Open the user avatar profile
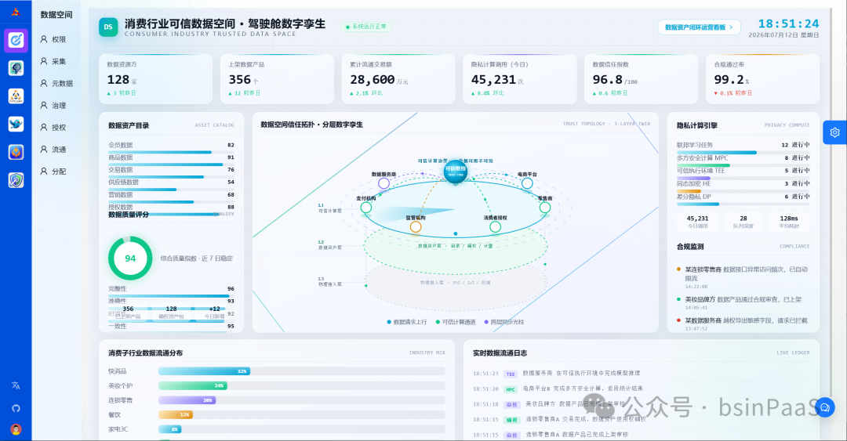The width and height of the screenshot is (847, 441). point(16,430)
